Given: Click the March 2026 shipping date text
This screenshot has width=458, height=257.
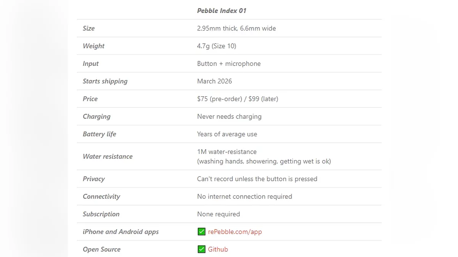Looking at the screenshot, I should [x=214, y=81].
